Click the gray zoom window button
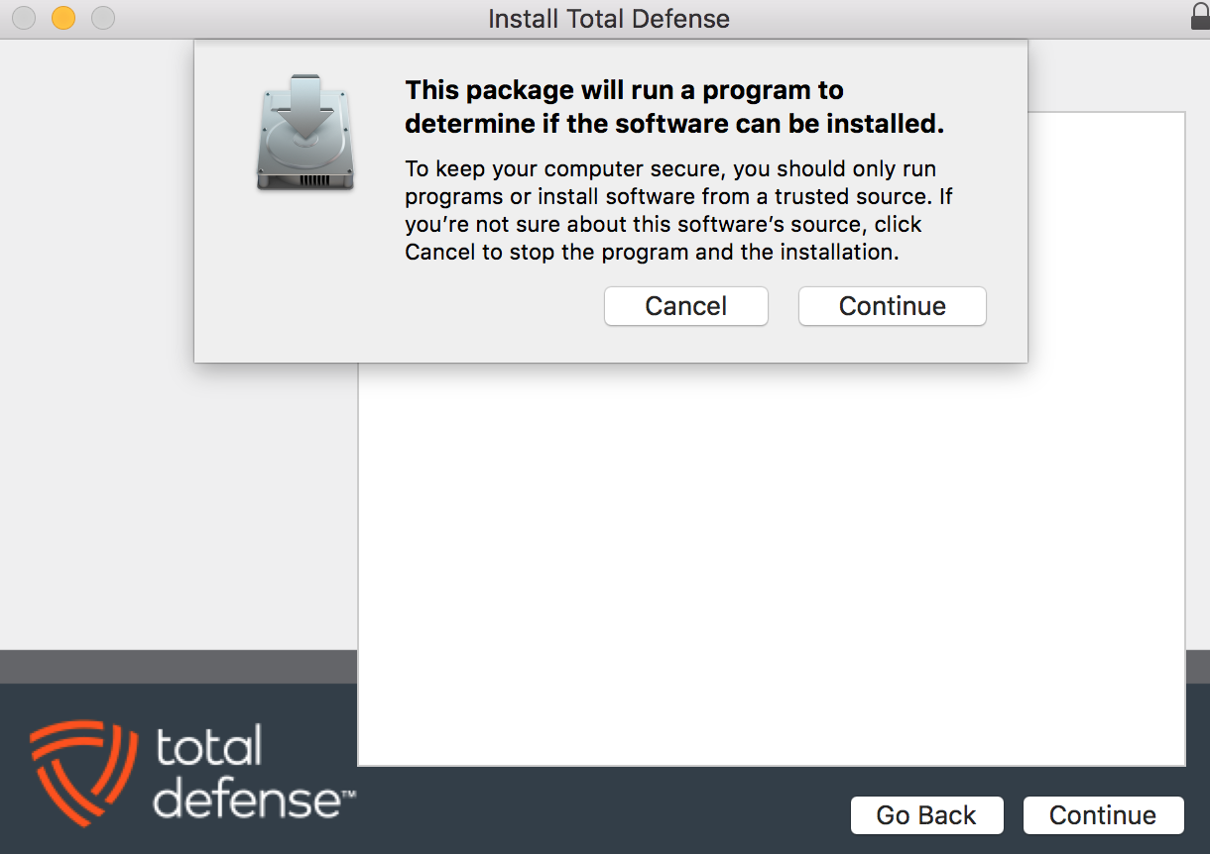Image resolution: width=1210 pixels, height=854 pixels. point(102,18)
